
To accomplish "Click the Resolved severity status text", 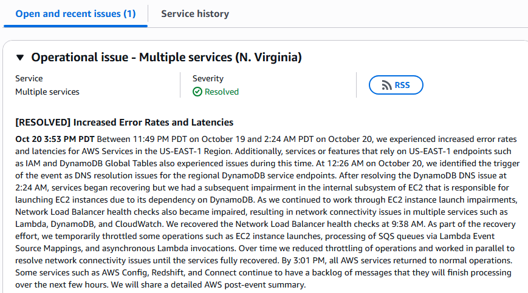I will [x=221, y=92].
